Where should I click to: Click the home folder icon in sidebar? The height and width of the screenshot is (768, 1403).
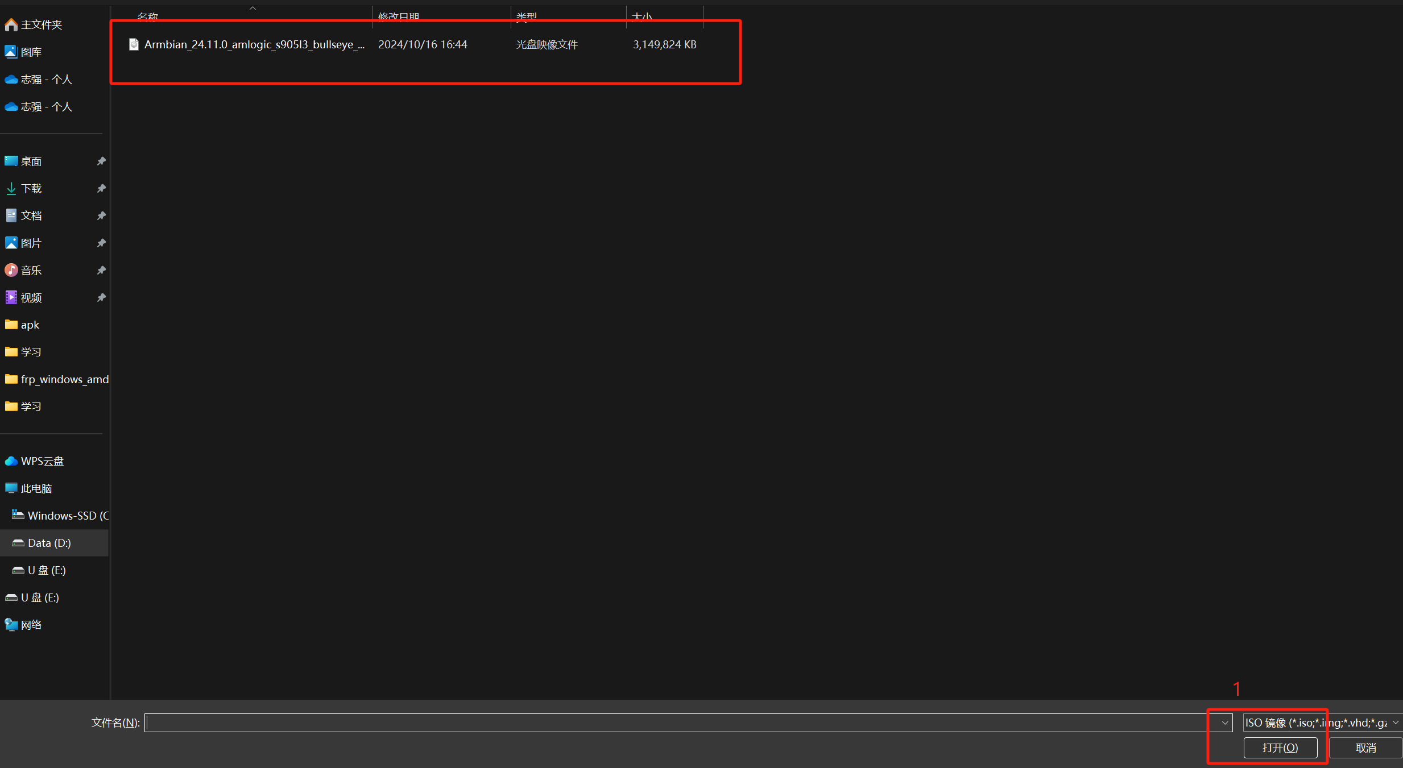point(11,24)
